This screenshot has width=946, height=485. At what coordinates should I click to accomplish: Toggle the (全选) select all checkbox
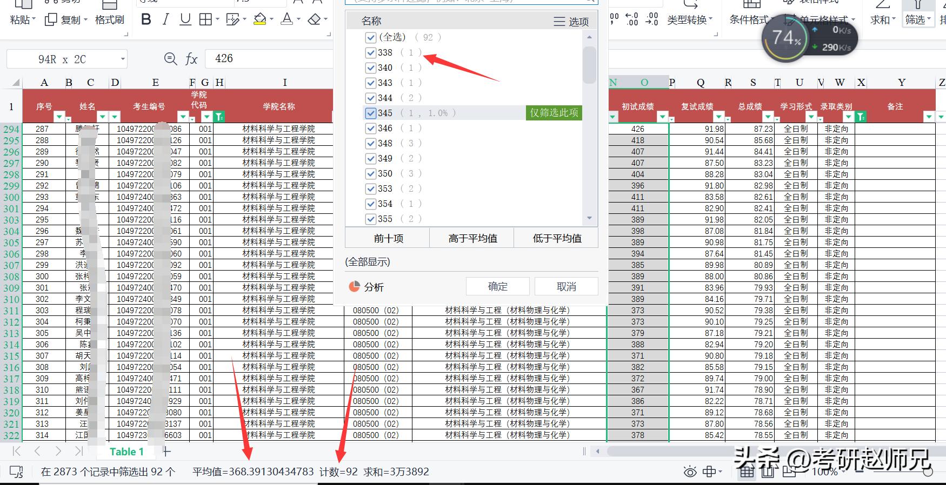(370, 37)
